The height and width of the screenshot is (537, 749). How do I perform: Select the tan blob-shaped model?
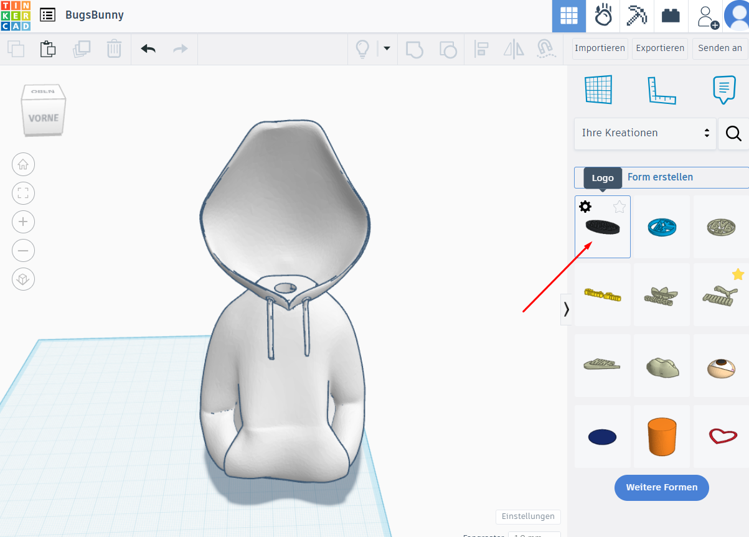point(662,365)
